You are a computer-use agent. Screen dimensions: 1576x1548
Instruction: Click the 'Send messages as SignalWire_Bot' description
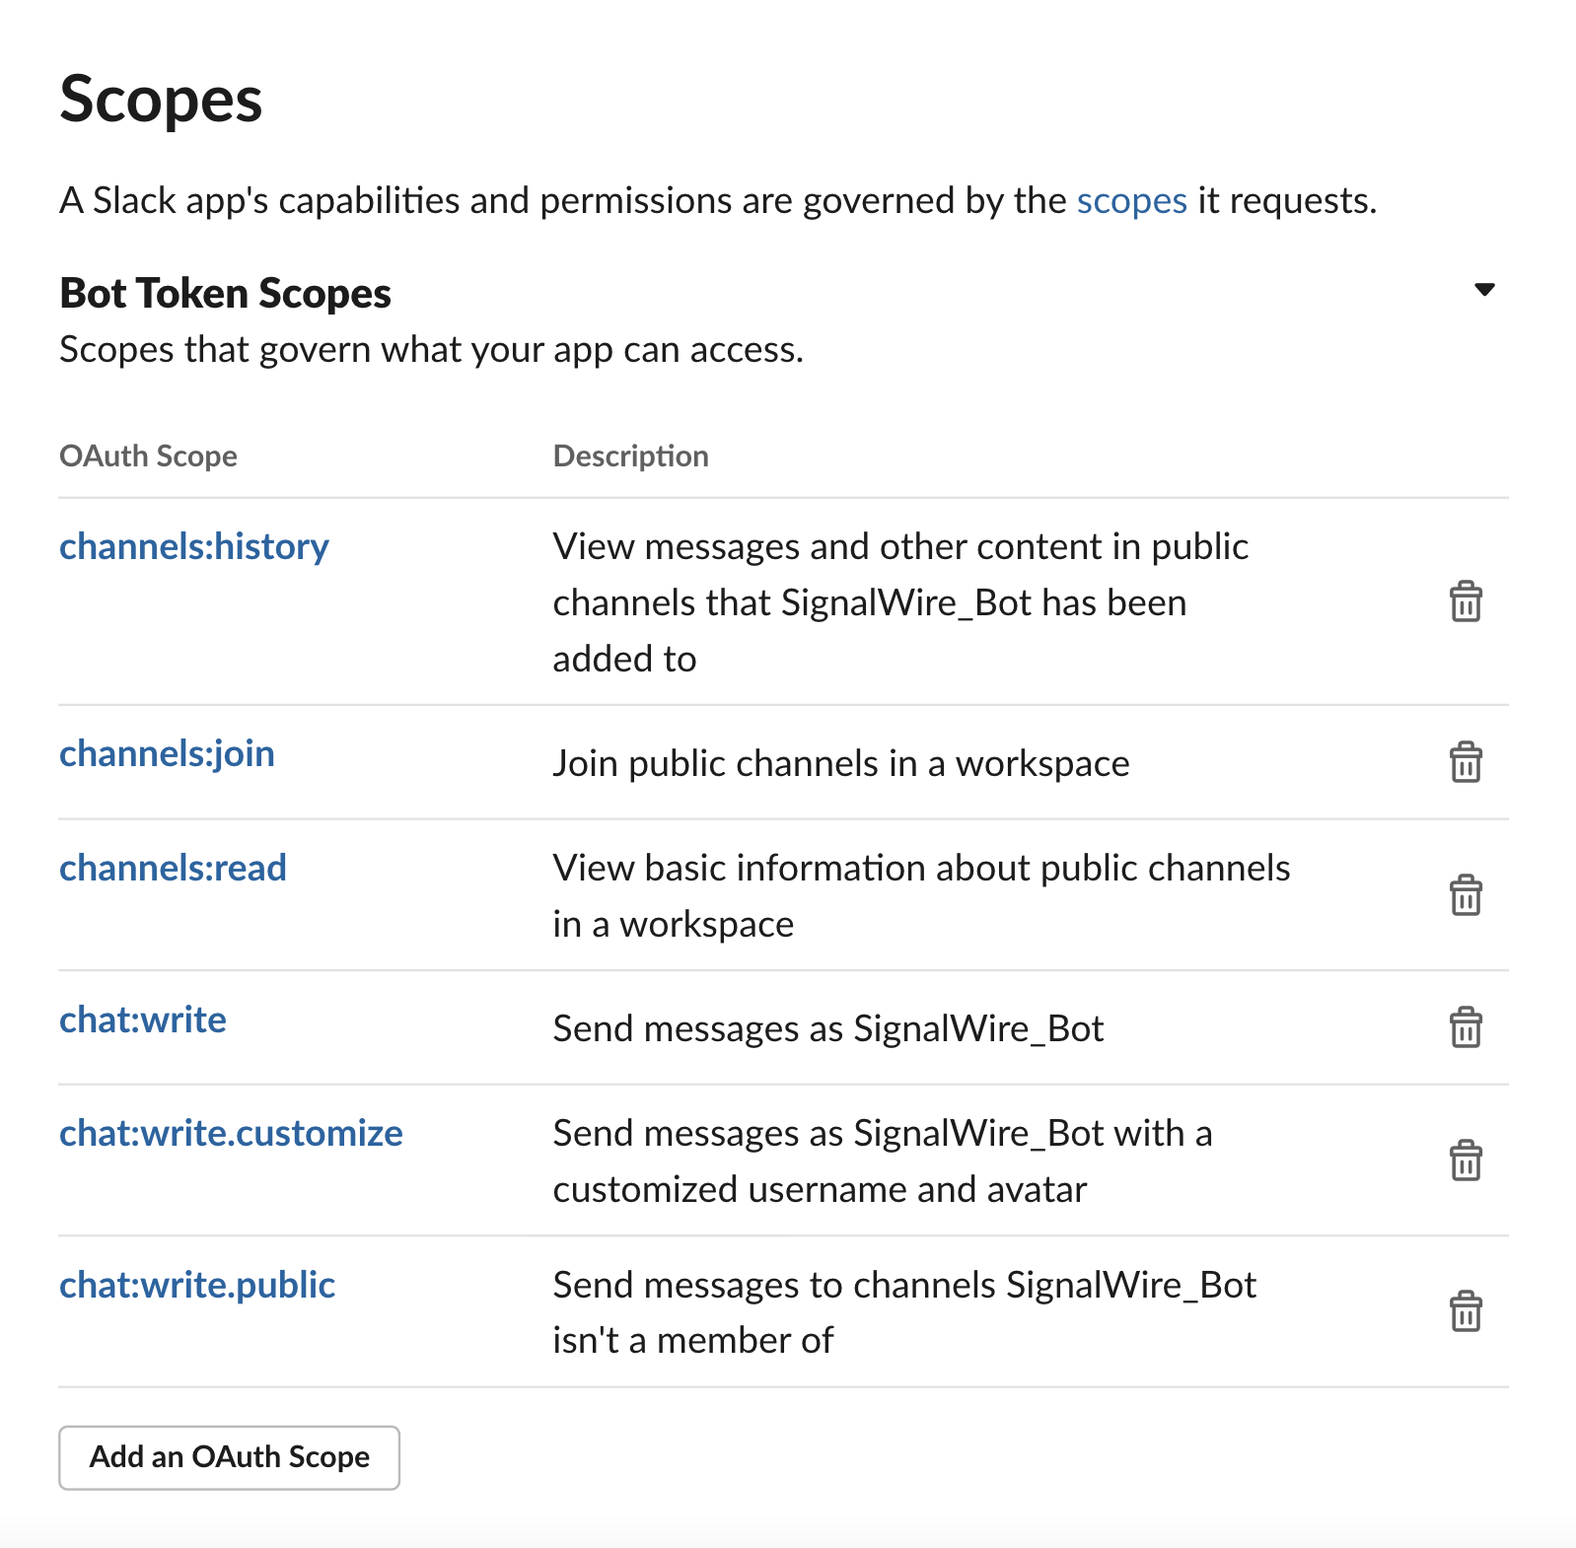[828, 1029]
